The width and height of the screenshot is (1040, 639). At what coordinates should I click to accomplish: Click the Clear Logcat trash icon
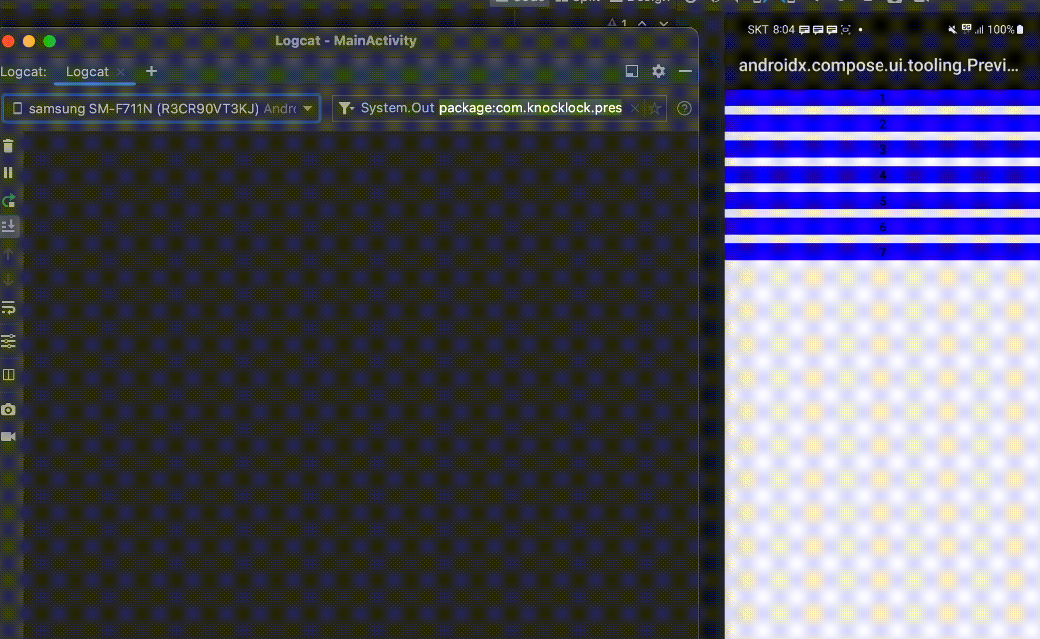[8, 146]
